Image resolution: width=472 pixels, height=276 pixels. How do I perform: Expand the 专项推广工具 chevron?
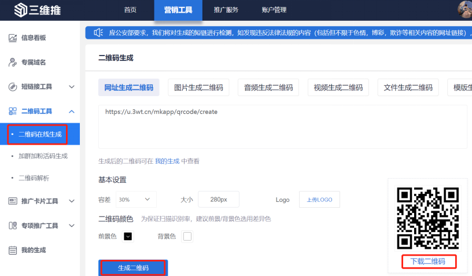click(72, 226)
